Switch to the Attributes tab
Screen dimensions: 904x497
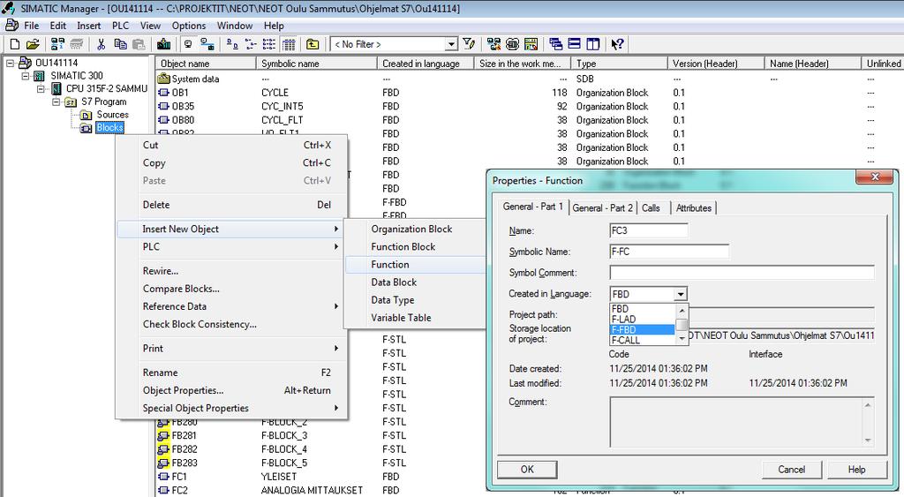(694, 208)
